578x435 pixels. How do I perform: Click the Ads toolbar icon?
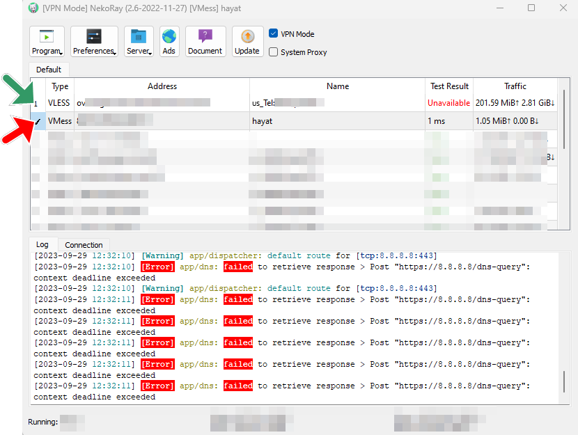169,38
